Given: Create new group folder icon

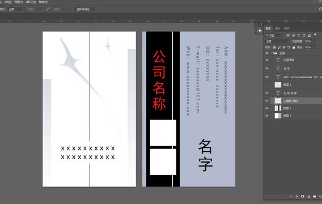Looking at the screenshot, I should point(315,197).
